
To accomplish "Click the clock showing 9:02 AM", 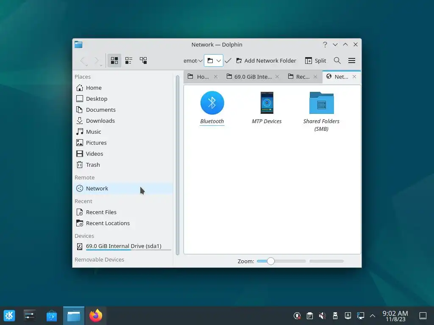I will pos(395,316).
